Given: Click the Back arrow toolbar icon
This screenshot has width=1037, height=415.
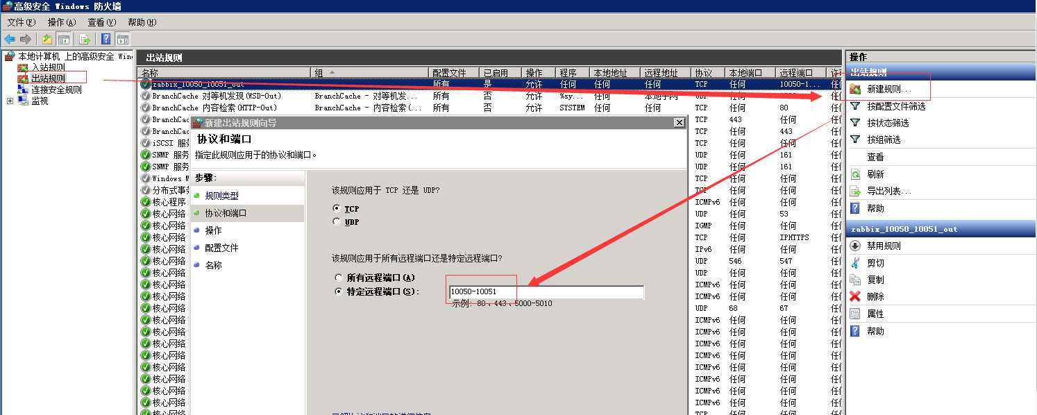Looking at the screenshot, I should (10, 39).
